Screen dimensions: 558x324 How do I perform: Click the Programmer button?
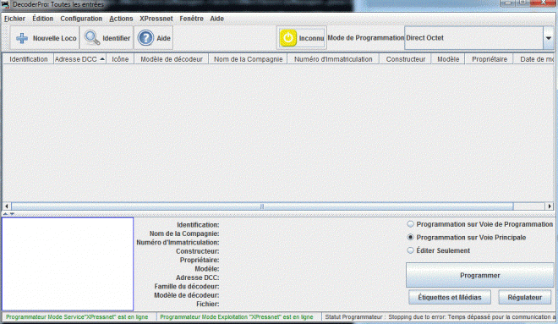(479, 275)
